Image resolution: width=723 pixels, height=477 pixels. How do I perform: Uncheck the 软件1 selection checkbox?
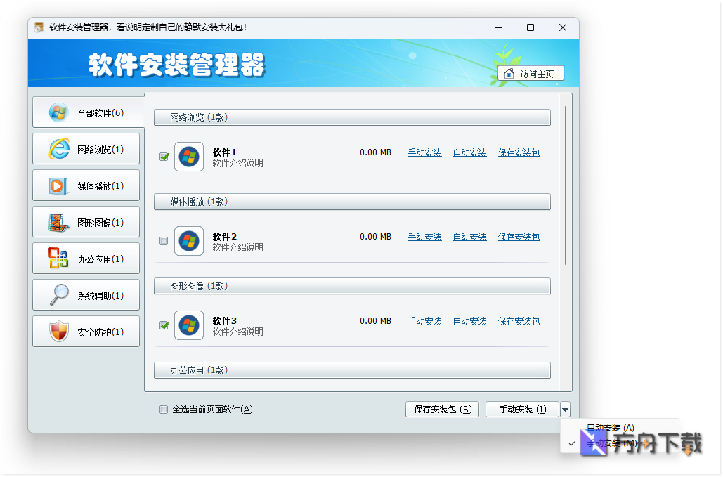click(163, 156)
